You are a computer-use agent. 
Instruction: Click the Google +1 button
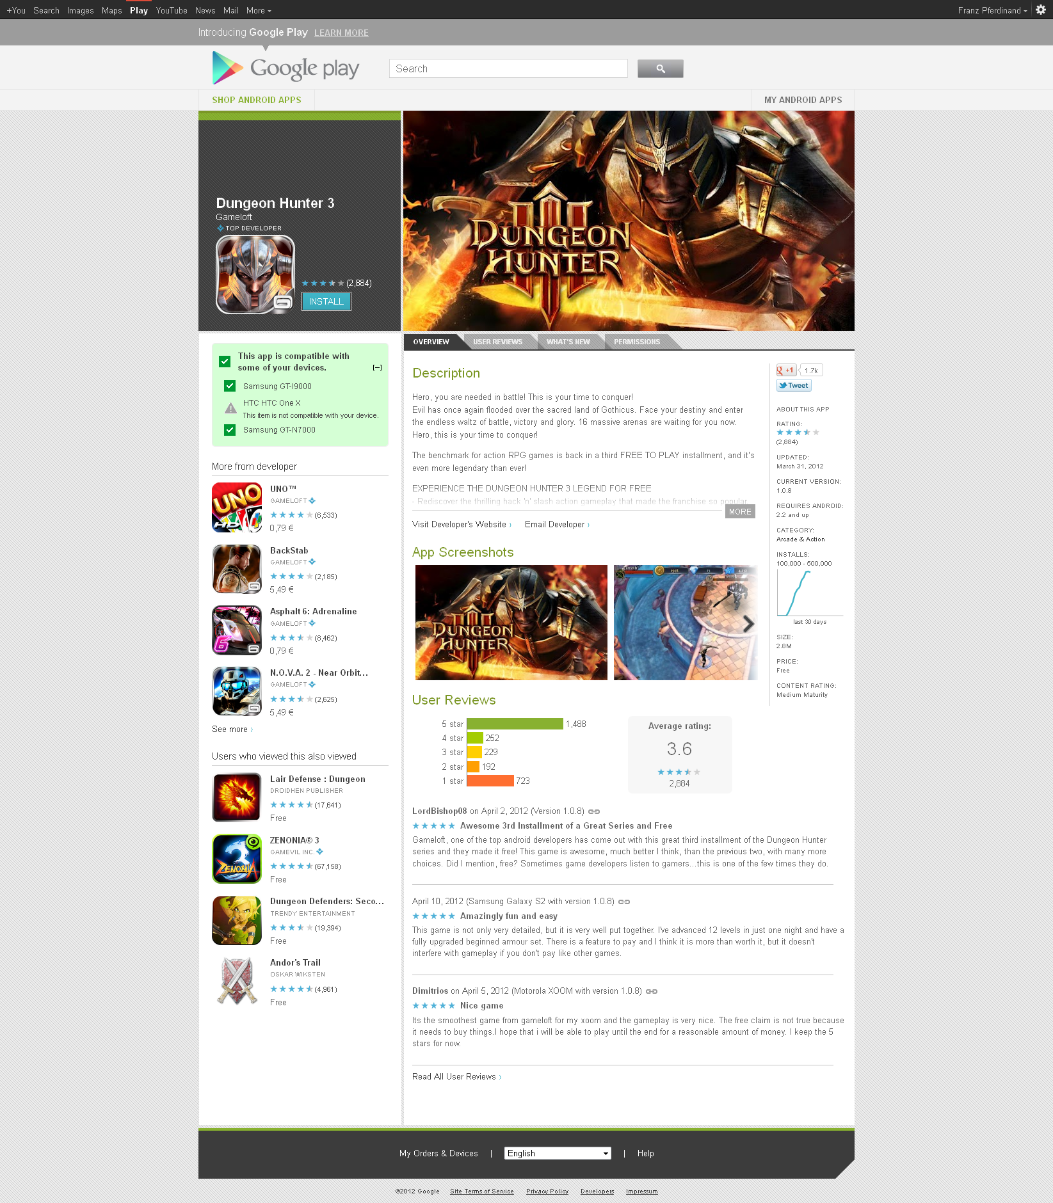(786, 370)
